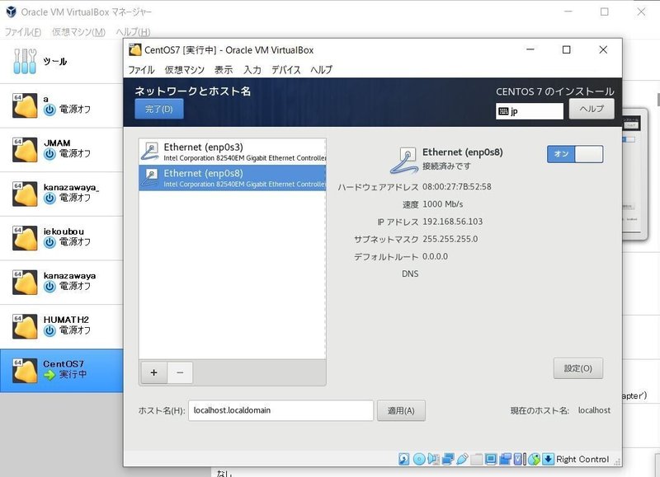Click the VirtualBox Manager title bar logo

11,12
